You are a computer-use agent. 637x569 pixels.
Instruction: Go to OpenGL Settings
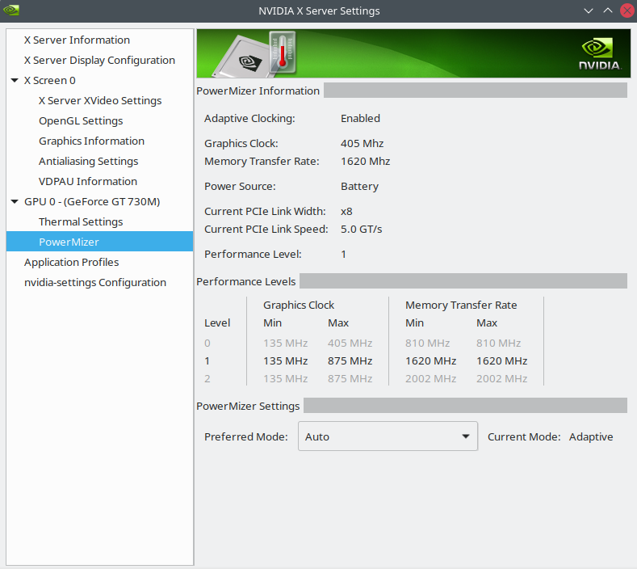point(81,120)
